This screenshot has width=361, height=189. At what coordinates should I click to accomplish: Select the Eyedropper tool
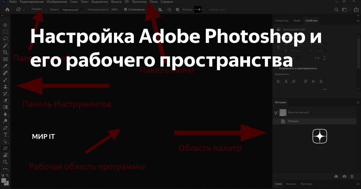click(5, 66)
